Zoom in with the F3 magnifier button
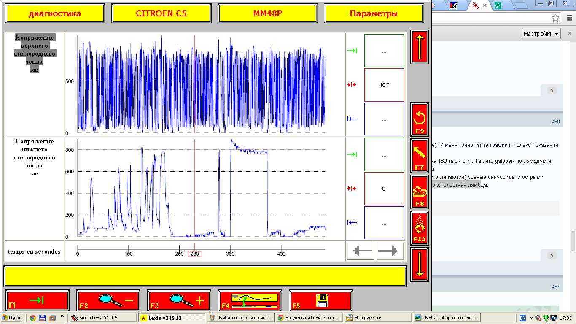The width and height of the screenshot is (576, 324). click(x=179, y=300)
